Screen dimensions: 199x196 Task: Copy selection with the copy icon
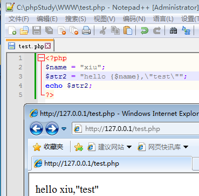click(115, 30)
